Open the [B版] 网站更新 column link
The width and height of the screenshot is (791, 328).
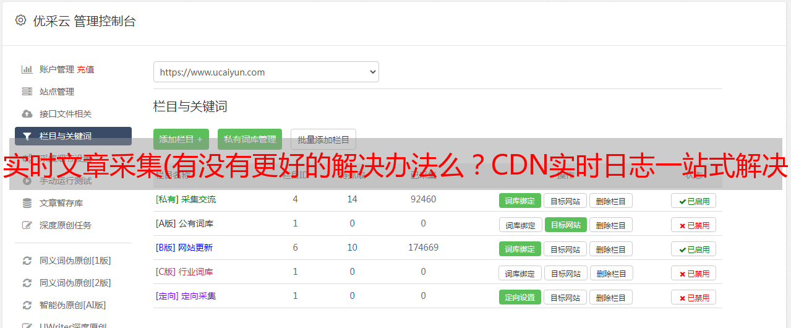[x=184, y=248]
